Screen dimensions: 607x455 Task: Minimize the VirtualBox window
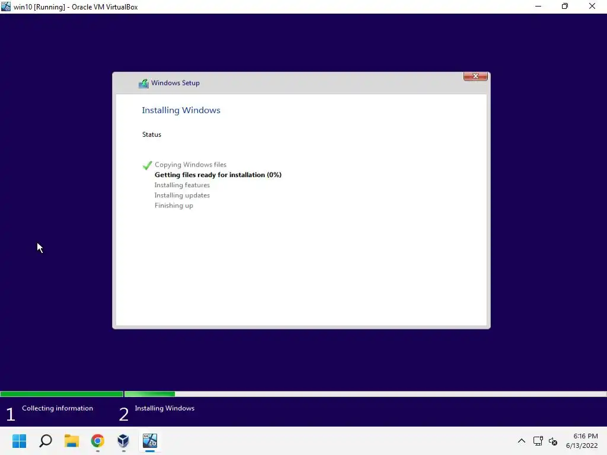538,6
